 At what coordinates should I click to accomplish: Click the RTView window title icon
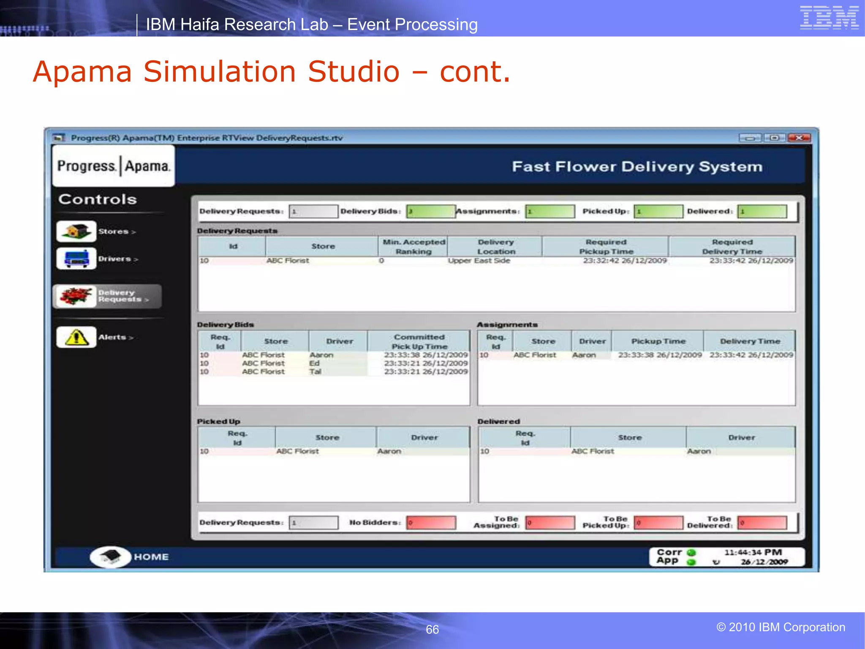tap(59, 138)
